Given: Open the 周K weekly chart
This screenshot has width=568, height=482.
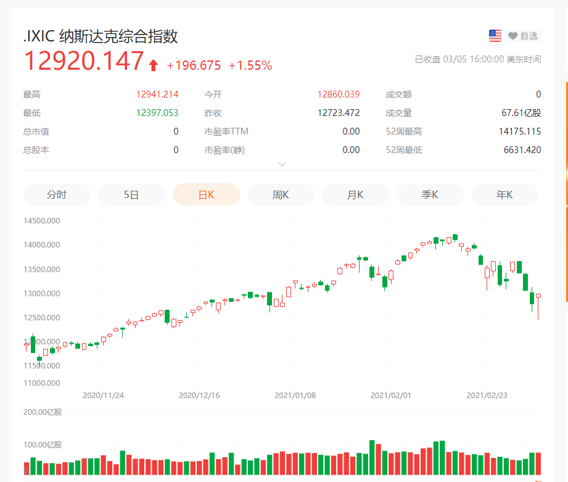Looking at the screenshot, I should (281, 194).
